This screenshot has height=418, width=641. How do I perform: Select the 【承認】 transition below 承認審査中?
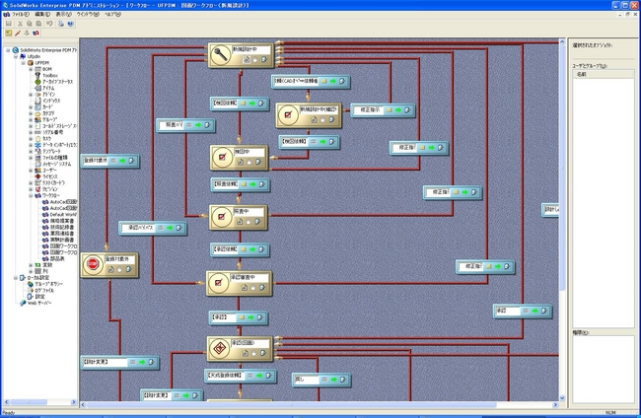[x=239, y=317]
